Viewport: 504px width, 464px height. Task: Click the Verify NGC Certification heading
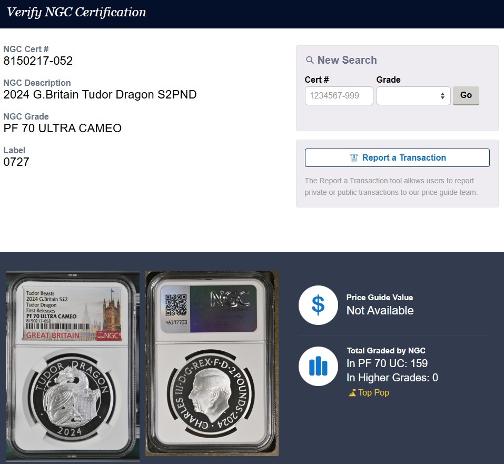[76, 12]
